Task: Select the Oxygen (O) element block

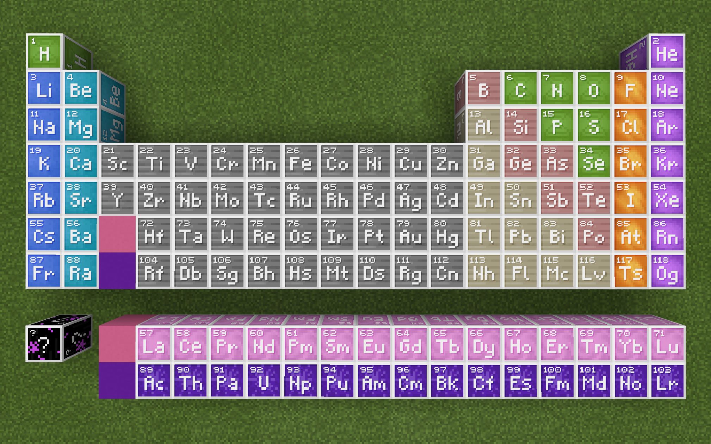Action: [x=594, y=88]
